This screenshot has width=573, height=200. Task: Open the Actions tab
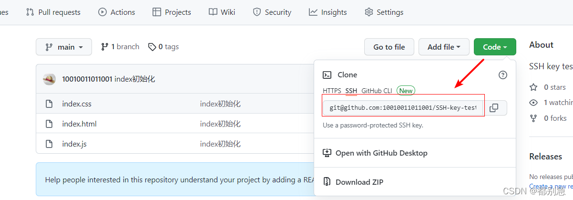pos(116,12)
